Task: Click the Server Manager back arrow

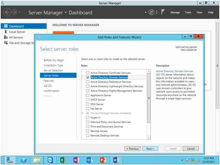Action: point(7,13)
